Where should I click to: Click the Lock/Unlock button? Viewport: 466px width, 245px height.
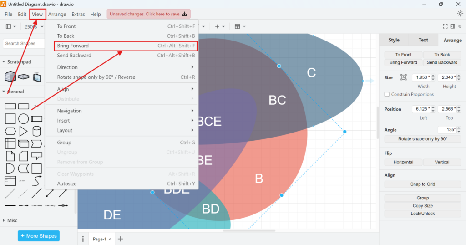[x=423, y=214]
